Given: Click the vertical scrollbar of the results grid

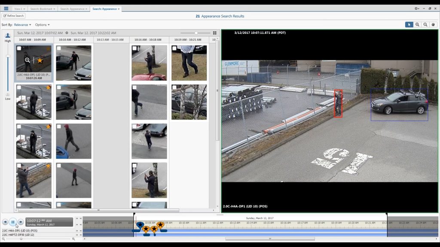Looking at the screenshot, I should [x=217, y=91].
